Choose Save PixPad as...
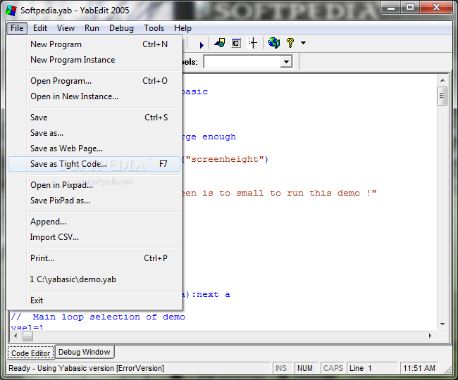This screenshot has width=458, height=380. [94, 201]
